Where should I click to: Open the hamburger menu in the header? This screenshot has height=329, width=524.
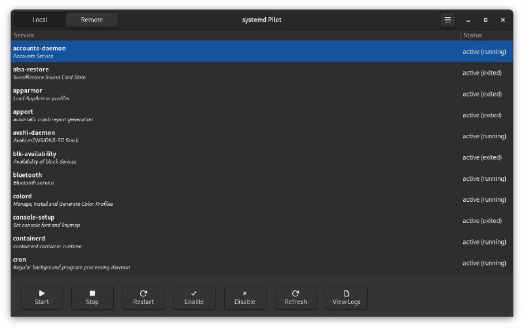tap(447, 20)
